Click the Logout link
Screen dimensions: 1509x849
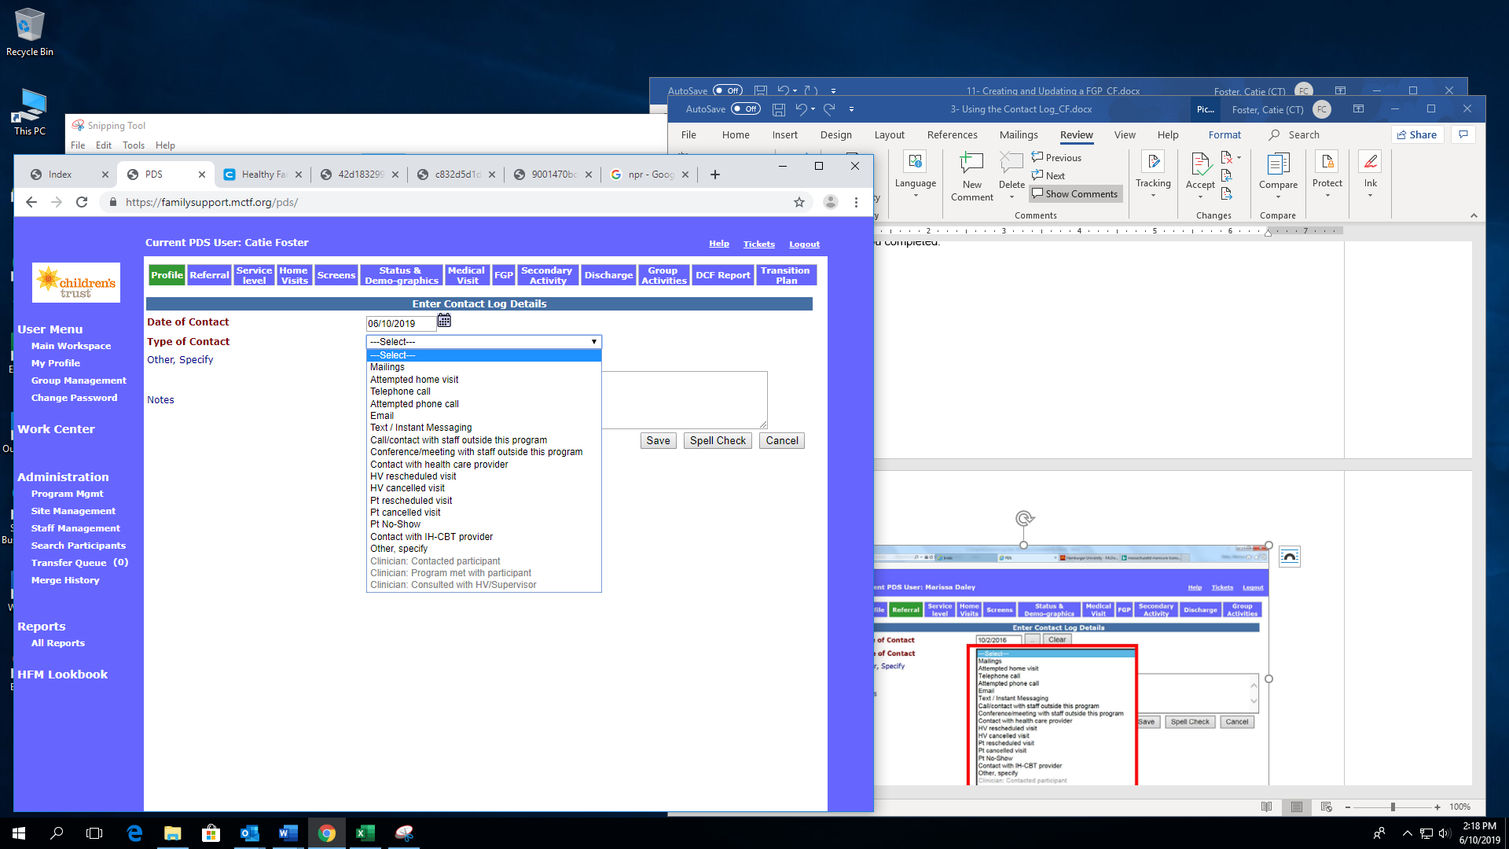(x=804, y=244)
